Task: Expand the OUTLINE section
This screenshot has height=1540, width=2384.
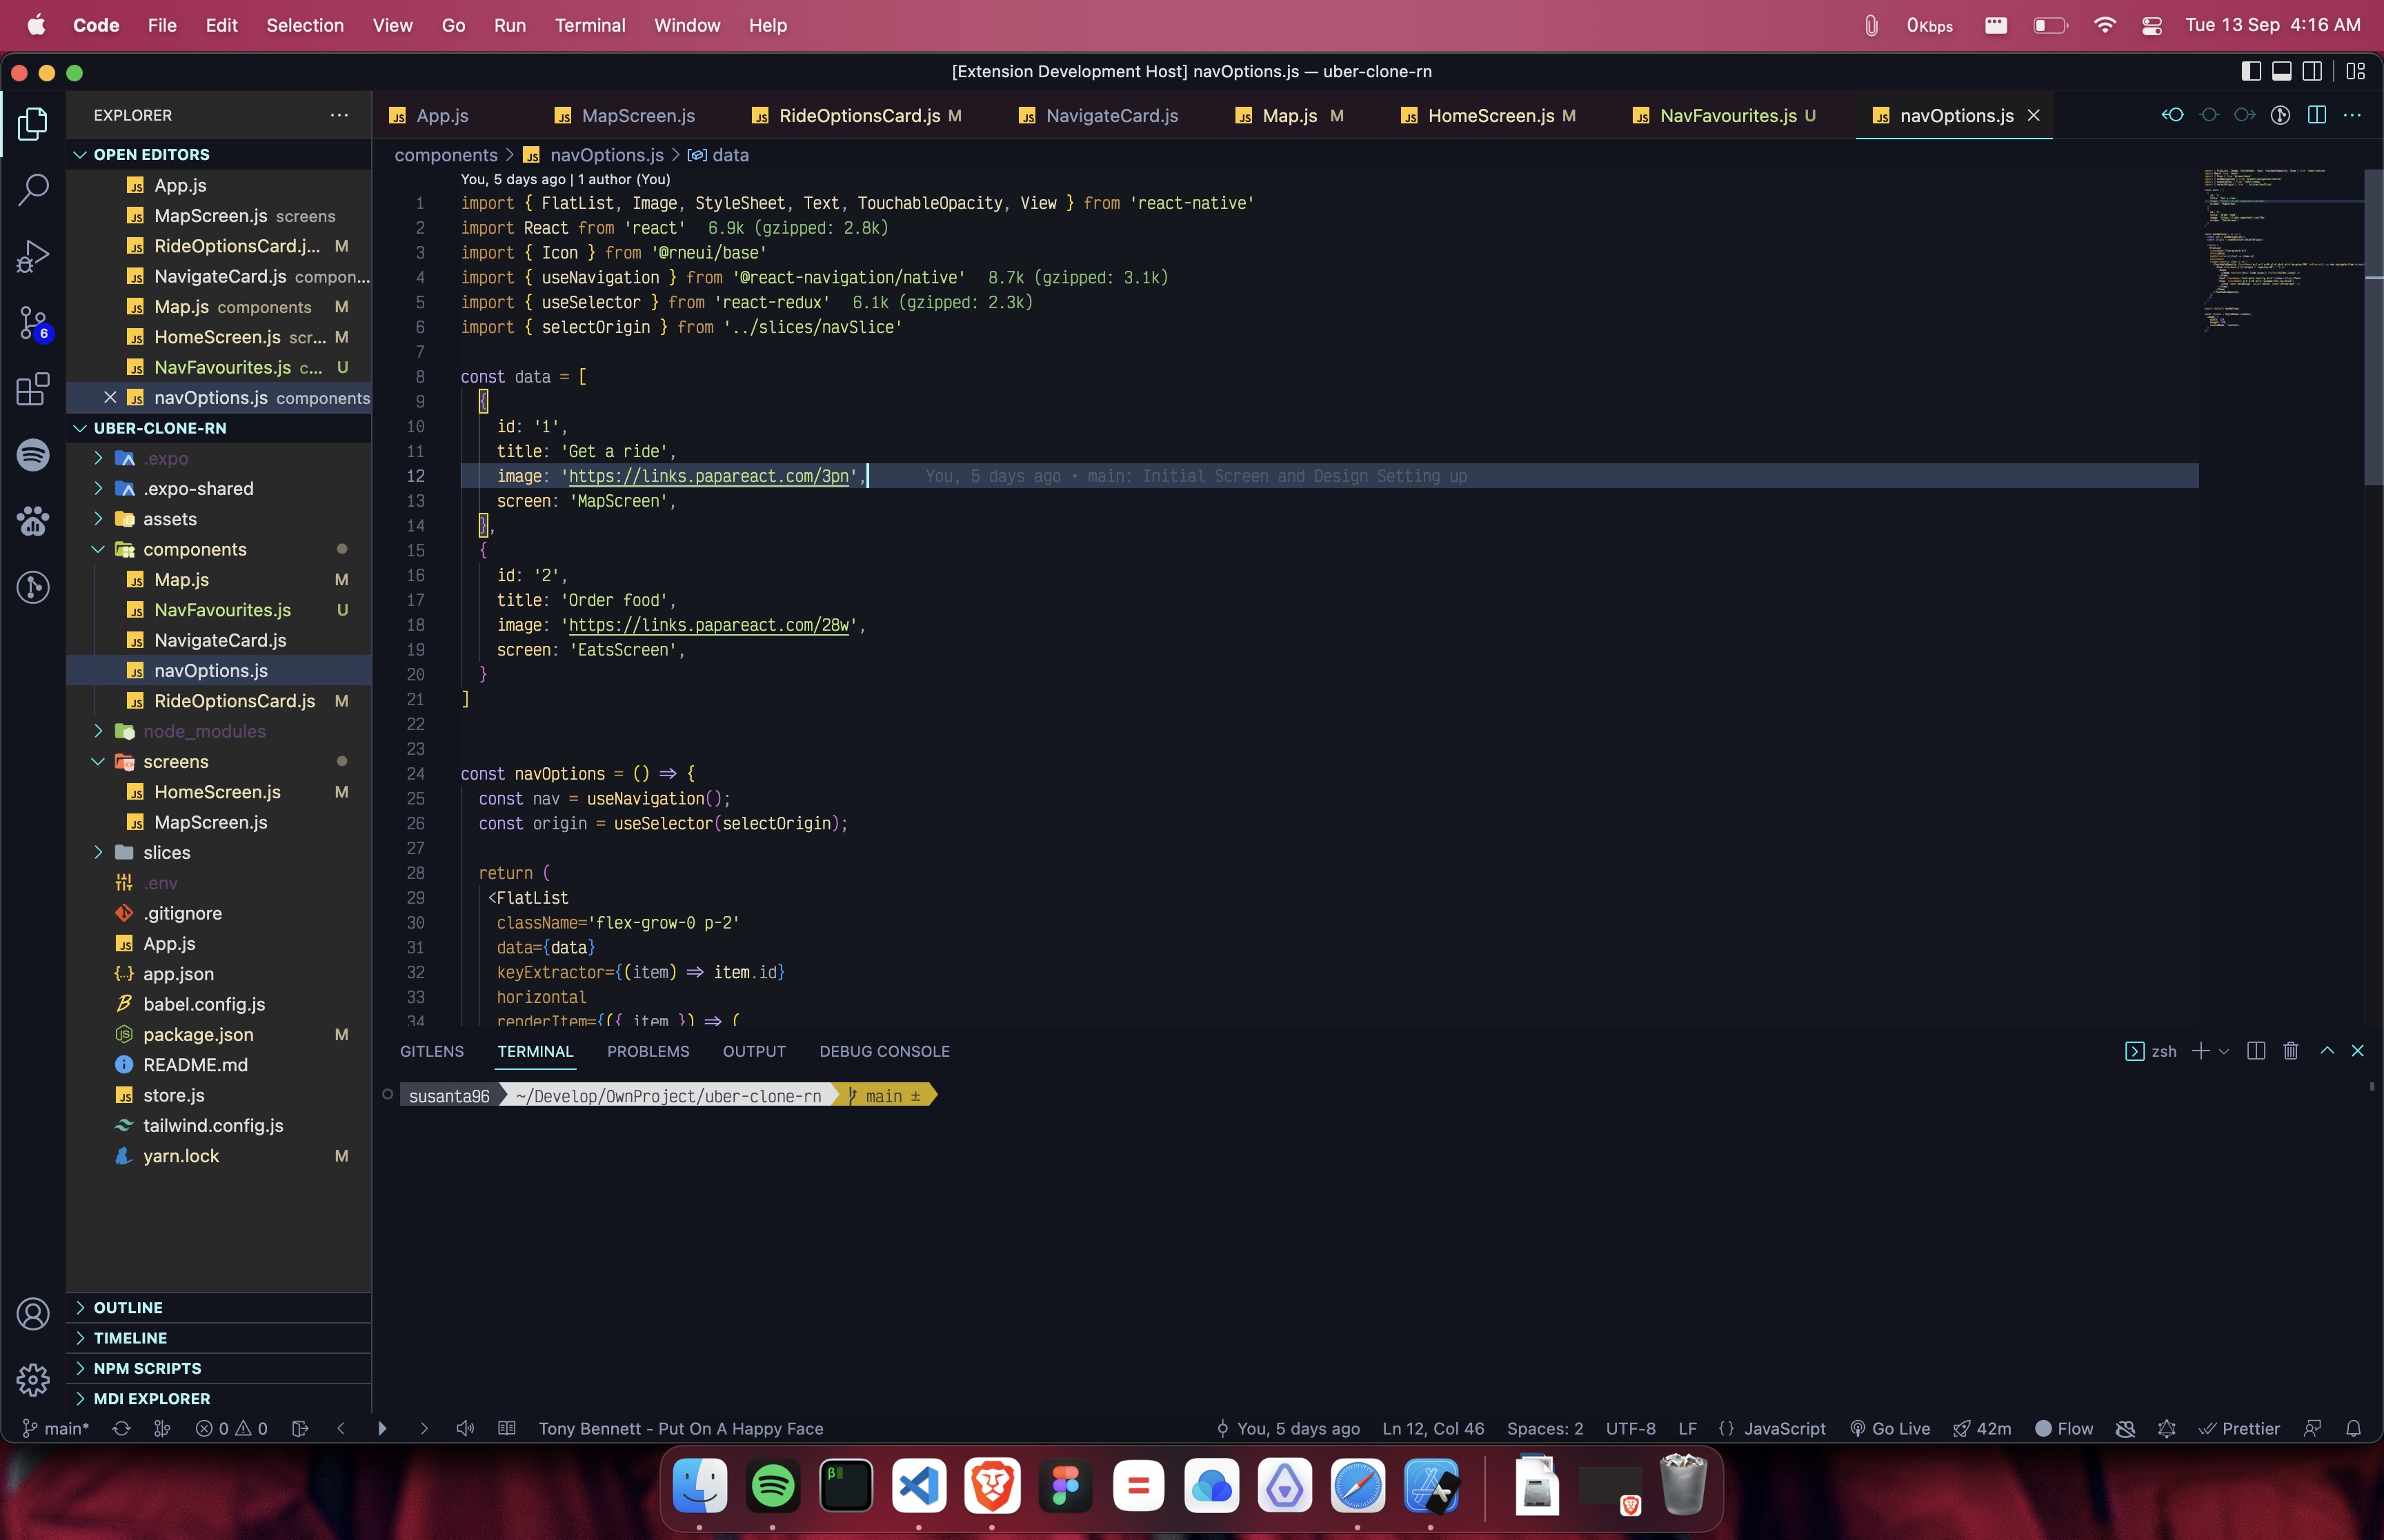Action: click(128, 1307)
